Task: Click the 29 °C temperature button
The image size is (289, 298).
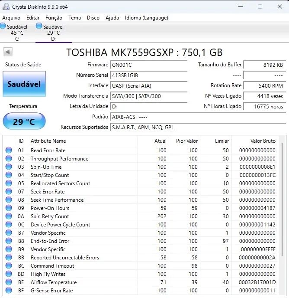Action: pos(24,121)
